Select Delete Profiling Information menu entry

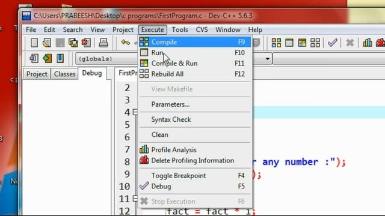coord(195,160)
